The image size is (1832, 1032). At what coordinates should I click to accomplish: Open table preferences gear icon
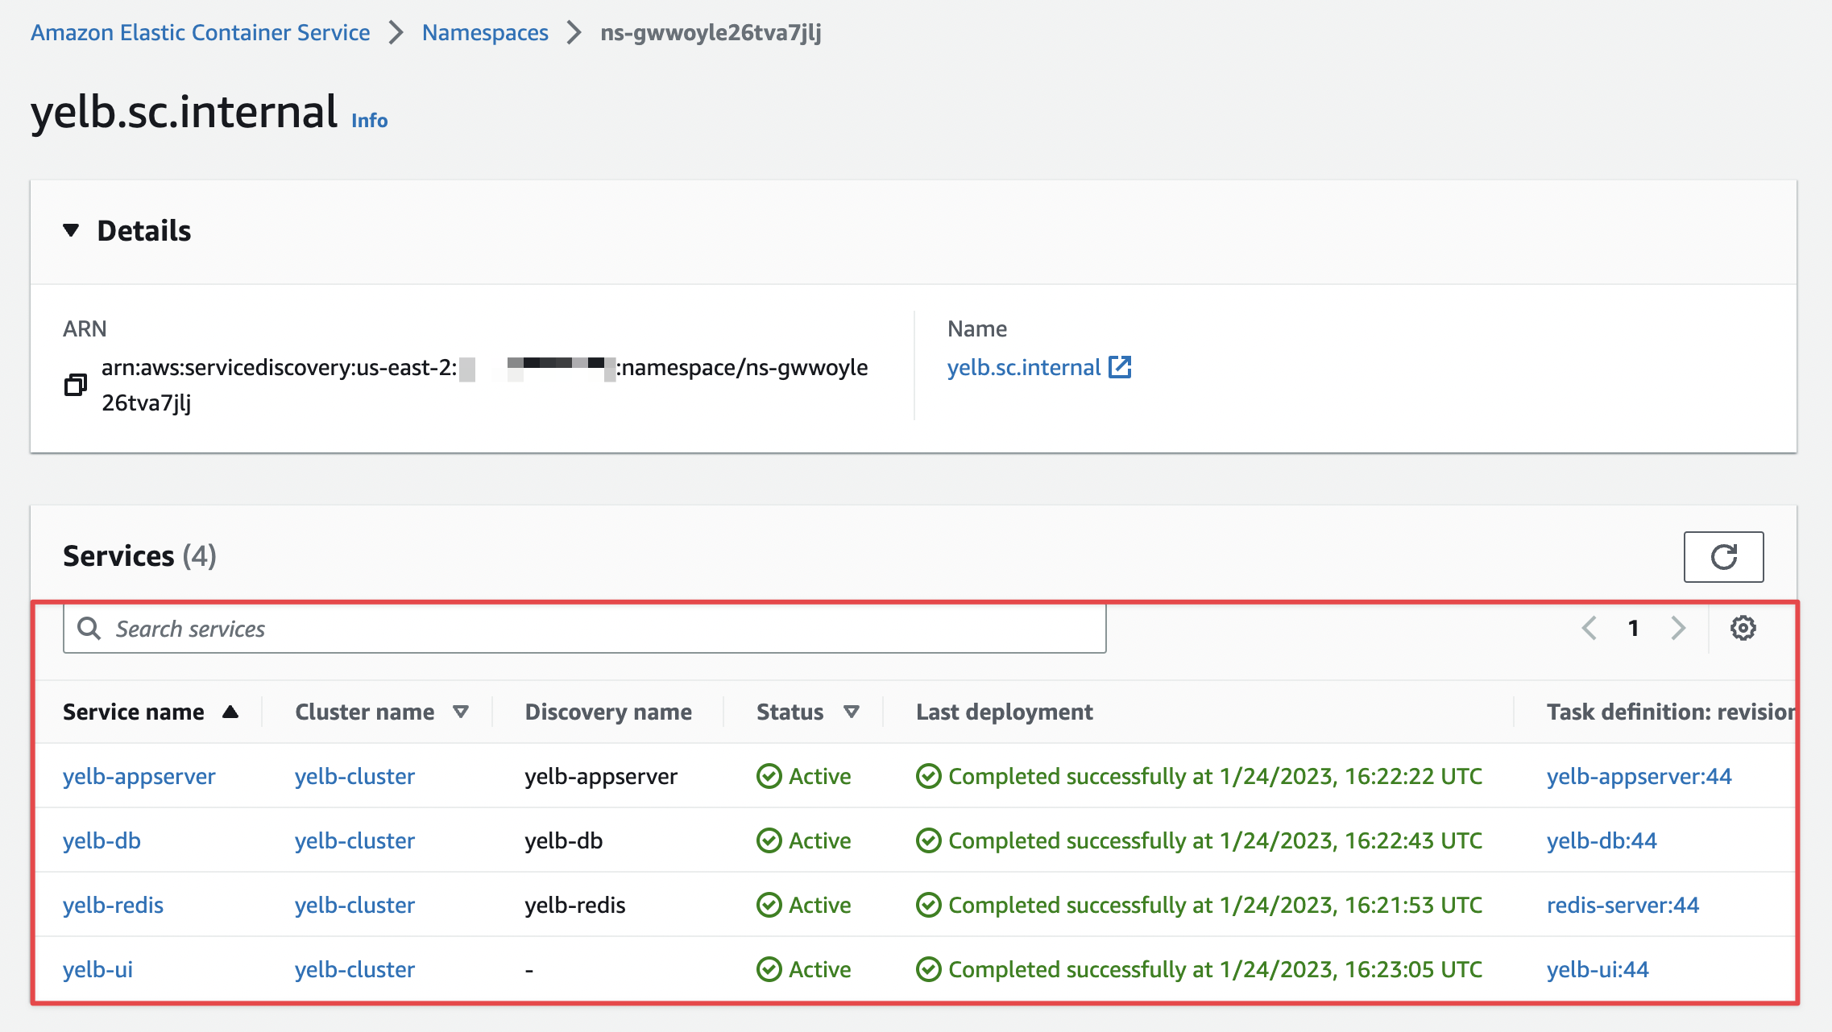click(1743, 628)
